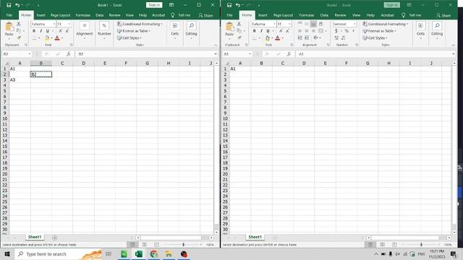The image size is (463, 260).
Task: Click Share in Book1 window
Action: click(205, 15)
